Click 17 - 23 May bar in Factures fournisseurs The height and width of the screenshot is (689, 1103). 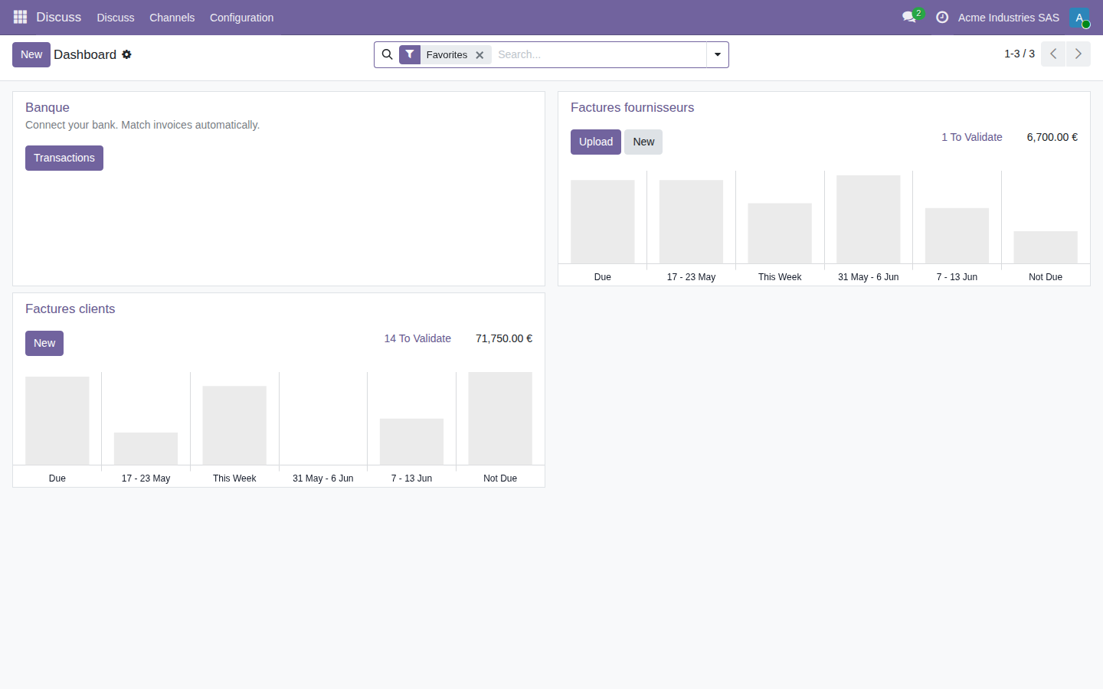click(x=691, y=222)
